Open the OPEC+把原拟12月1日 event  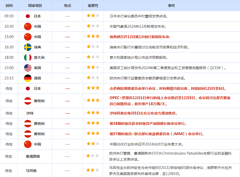click(170, 101)
